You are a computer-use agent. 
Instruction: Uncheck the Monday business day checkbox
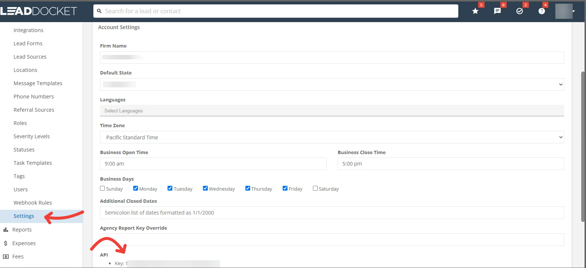point(135,188)
